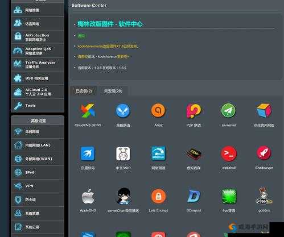Open the frpc穿透 green icon
Viewport: 284px width, 237px height.
(229, 196)
